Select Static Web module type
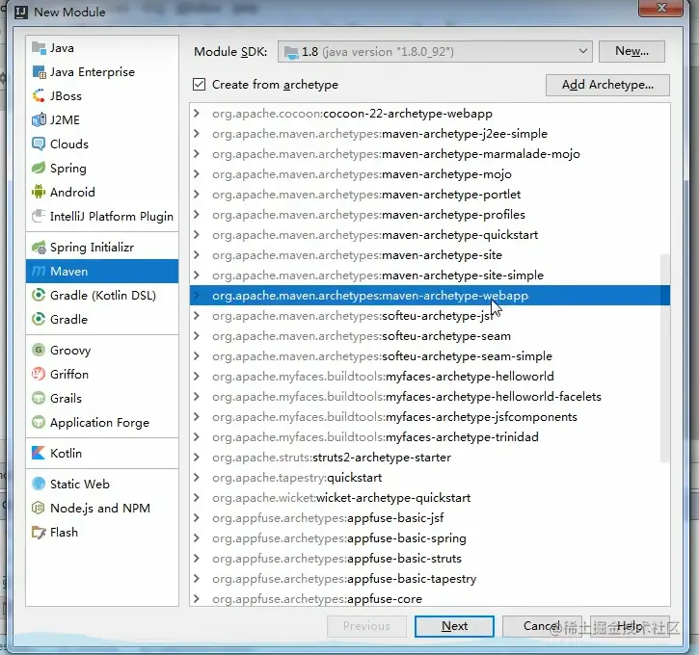The image size is (699, 655). [102, 484]
